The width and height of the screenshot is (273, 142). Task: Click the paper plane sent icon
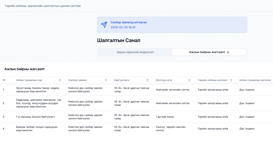pyautogui.click(x=104, y=25)
